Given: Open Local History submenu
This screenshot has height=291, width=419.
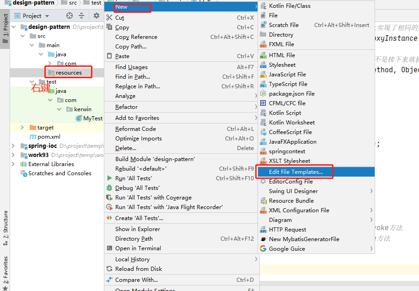Looking at the screenshot, I should pyautogui.click(x=182, y=259).
